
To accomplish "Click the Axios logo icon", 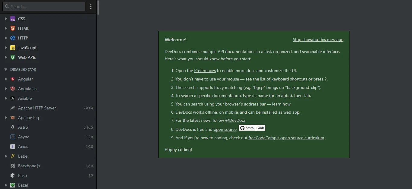I will (x=13, y=146).
